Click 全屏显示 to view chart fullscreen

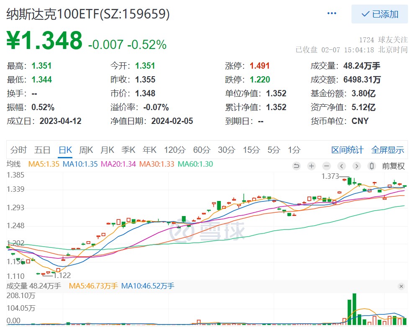tap(388, 149)
